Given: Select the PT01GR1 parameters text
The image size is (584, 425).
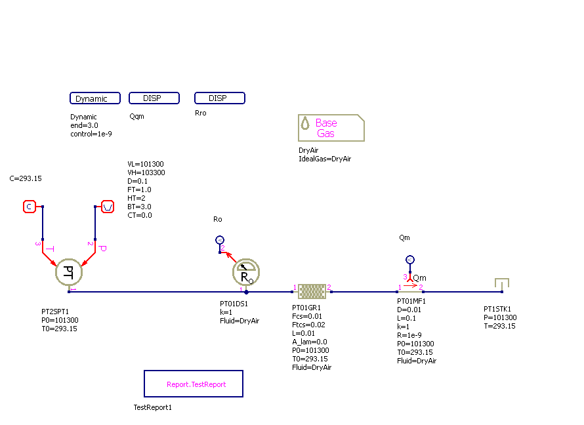Looking at the screenshot, I should click(312, 337).
